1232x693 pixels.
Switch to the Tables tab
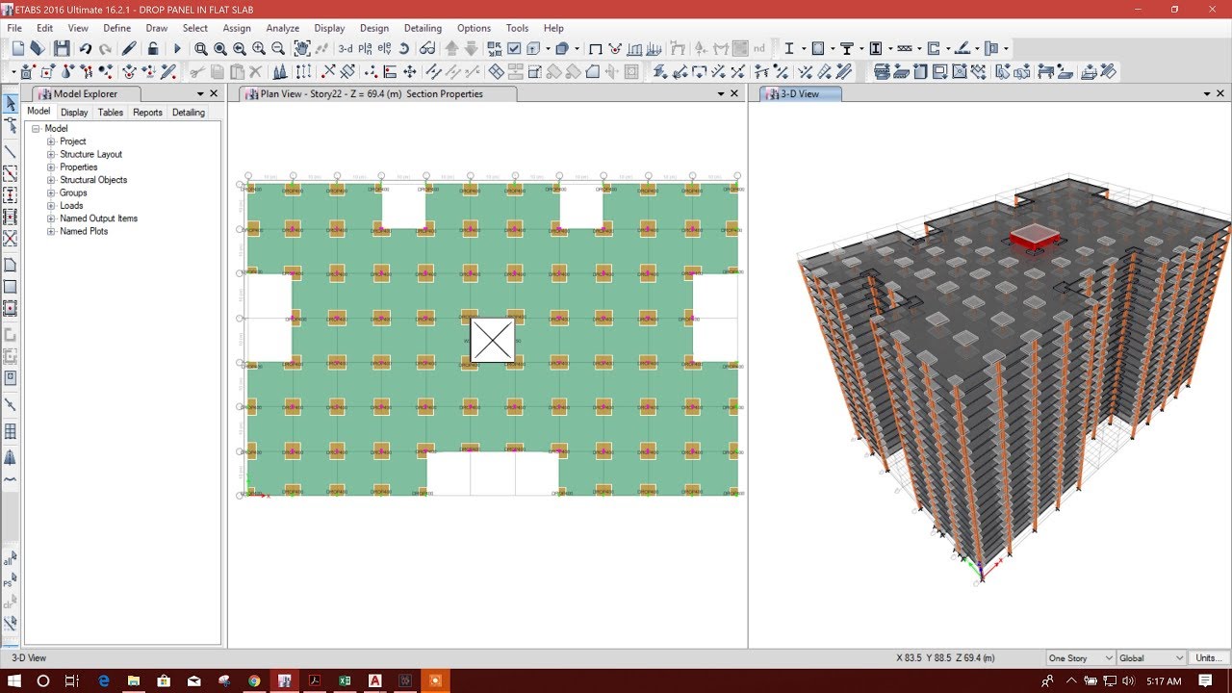click(x=110, y=113)
